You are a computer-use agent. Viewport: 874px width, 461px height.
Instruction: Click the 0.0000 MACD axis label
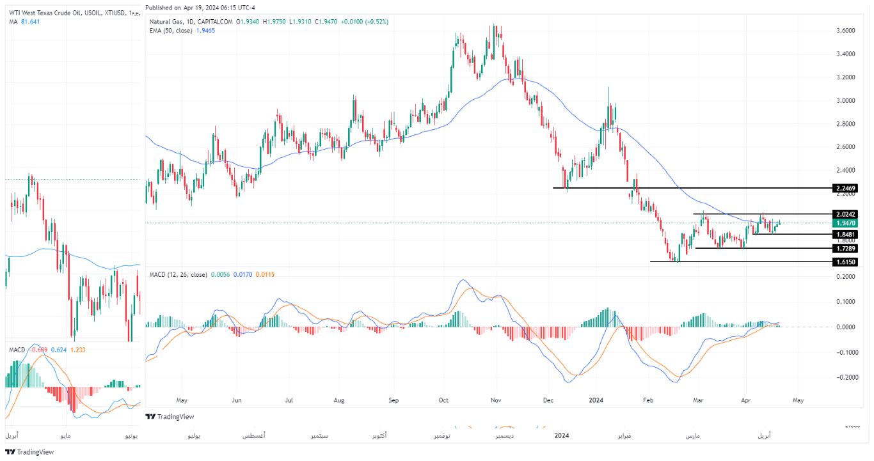(x=845, y=327)
